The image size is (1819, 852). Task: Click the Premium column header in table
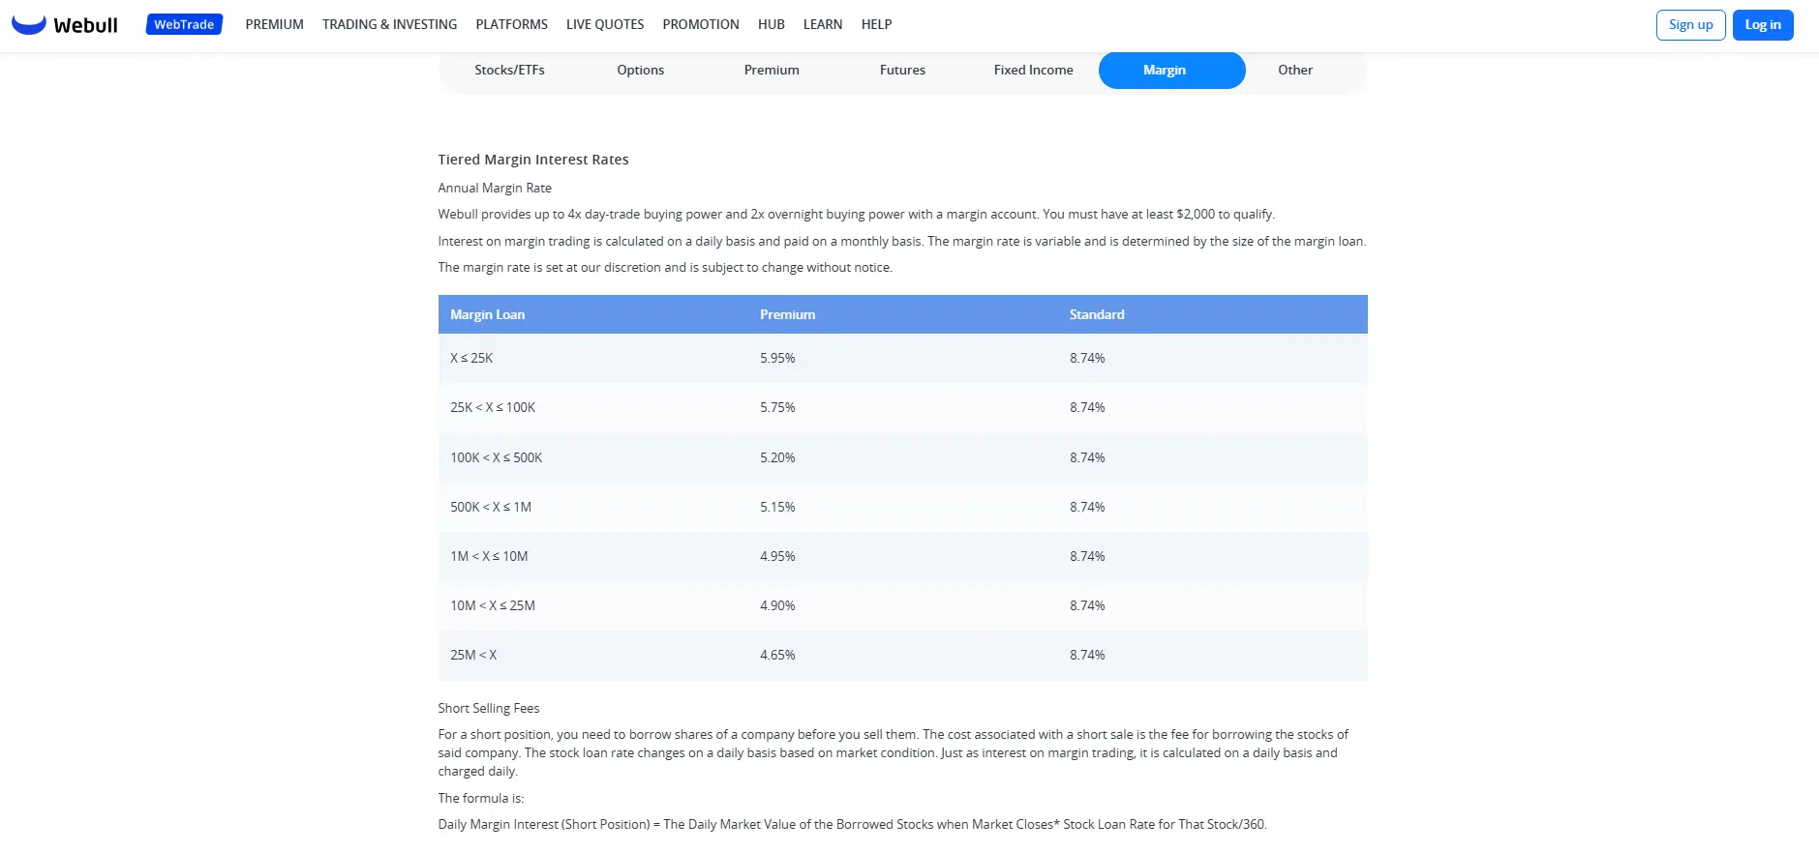[787, 314]
